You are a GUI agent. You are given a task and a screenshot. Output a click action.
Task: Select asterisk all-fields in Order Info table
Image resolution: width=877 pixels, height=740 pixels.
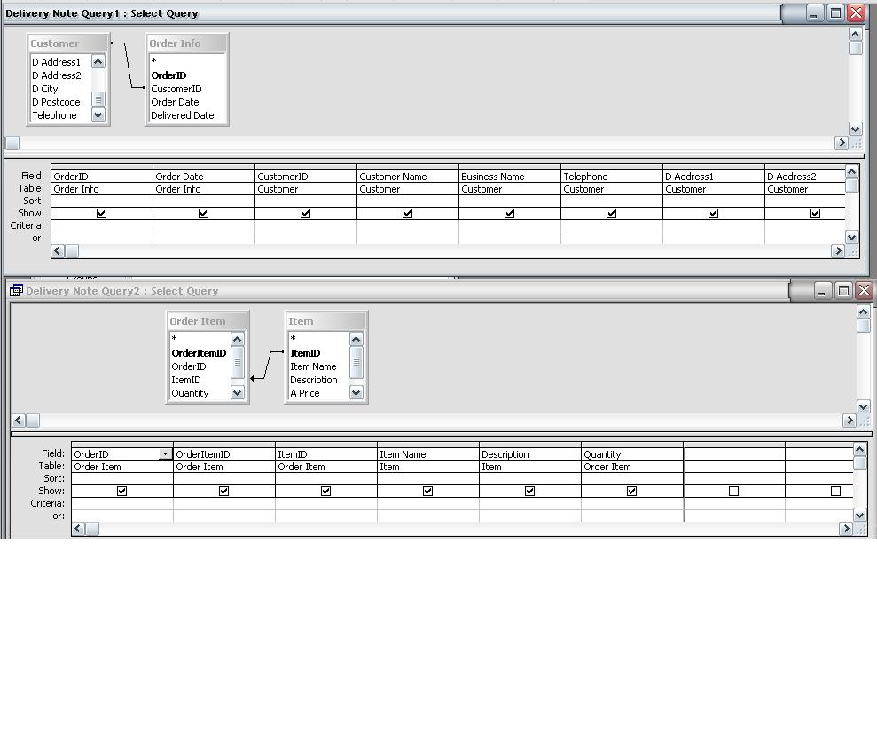[153, 61]
